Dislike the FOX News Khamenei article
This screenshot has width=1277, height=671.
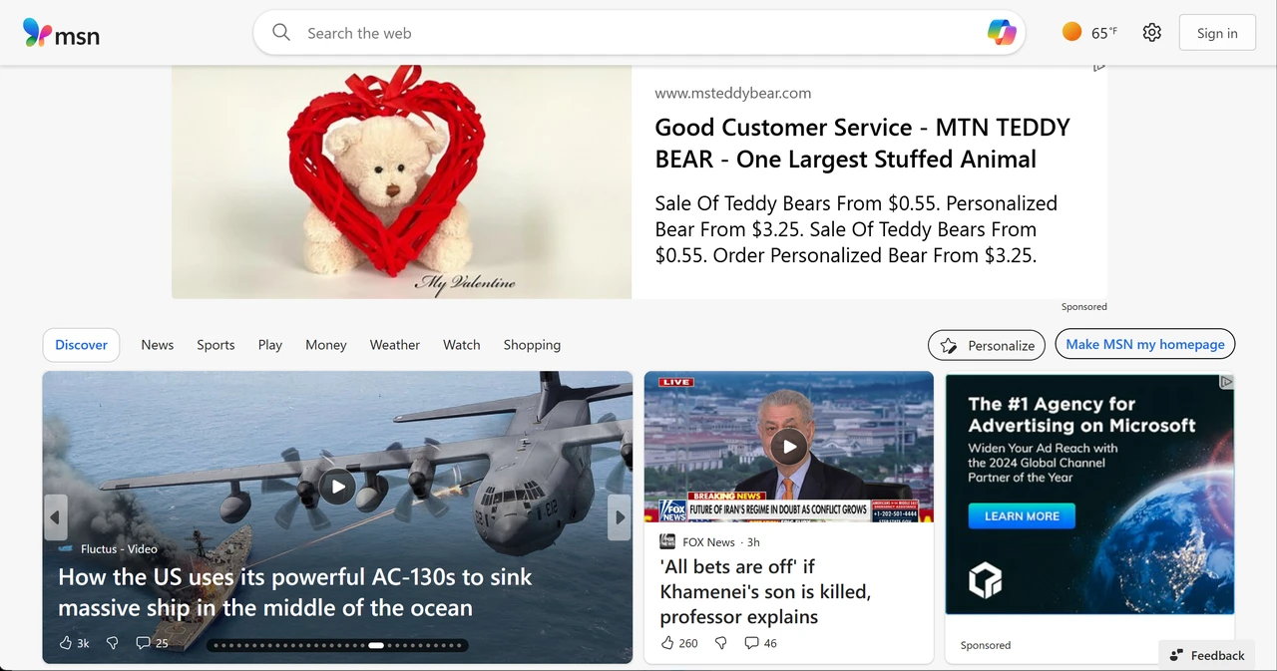click(720, 642)
